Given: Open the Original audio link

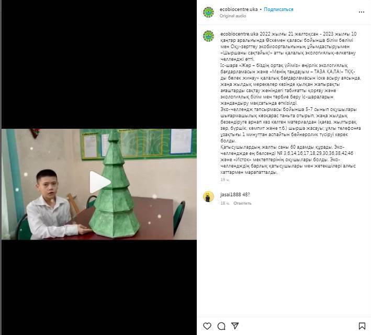Looking at the screenshot, I should pos(233,16).
